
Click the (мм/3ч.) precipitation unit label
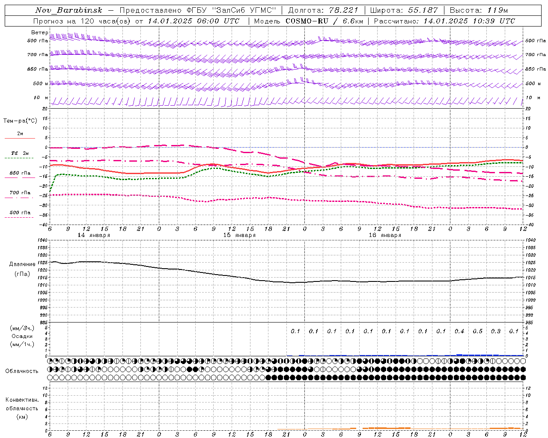(22, 328)
